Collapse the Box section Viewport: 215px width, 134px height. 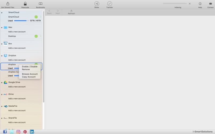[x=2, y=44]
